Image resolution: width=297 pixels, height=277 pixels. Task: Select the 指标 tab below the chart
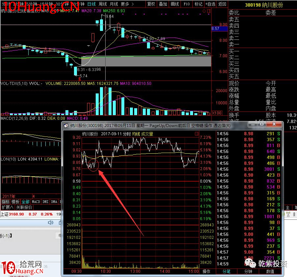coord(6,202)
